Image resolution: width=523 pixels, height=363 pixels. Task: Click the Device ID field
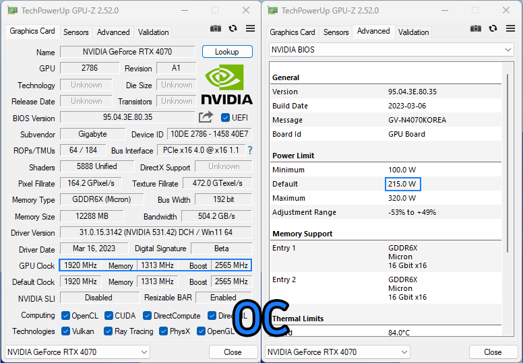pyautogui.click(x=210, y=134)
